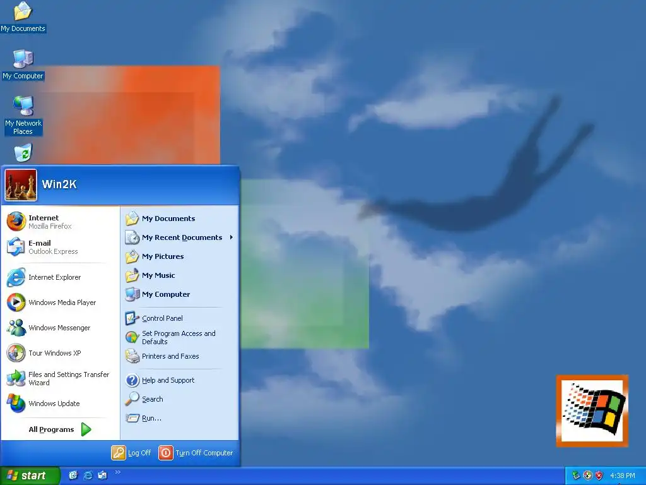Screen dimensions: 646x485
Task: Expand Quick Launch overflow chevron
Action: tap(117, 472)
